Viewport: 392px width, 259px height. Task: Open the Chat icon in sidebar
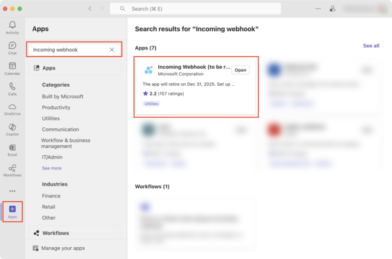12,46
